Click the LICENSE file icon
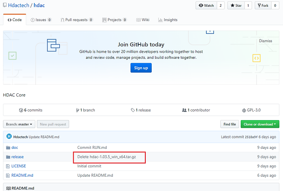283x191 pixels. point(8,166)
